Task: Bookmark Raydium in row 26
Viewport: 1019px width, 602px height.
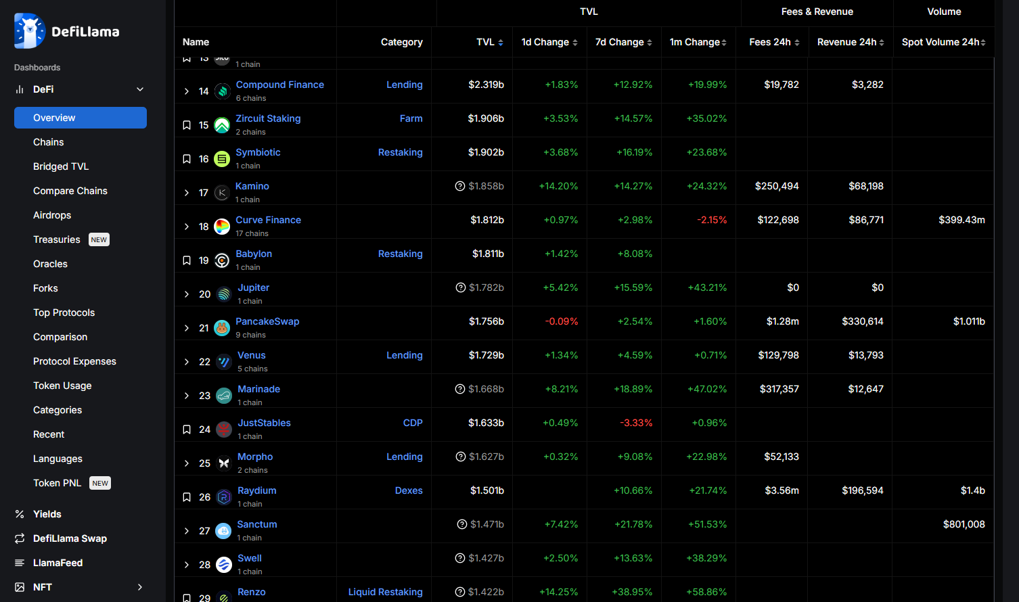Action: tap(187, 497)
